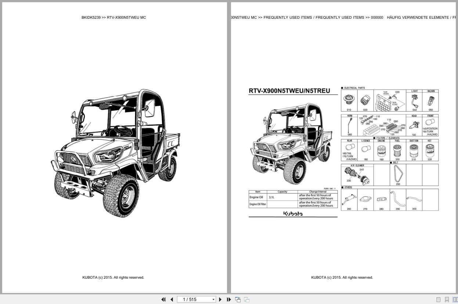Click part 280 illustration in Others row
Image resolution: width=458 pixels, height=304 pixels.
pos(381,199)
